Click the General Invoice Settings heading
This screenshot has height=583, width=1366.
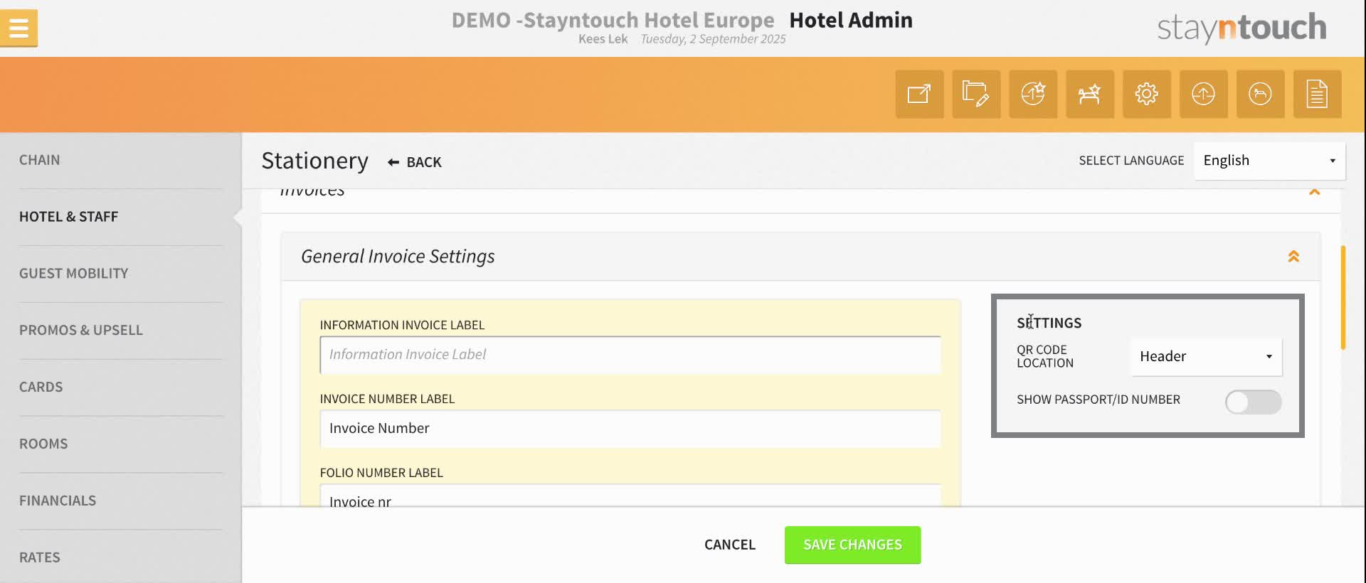click(x=398, y=257)
